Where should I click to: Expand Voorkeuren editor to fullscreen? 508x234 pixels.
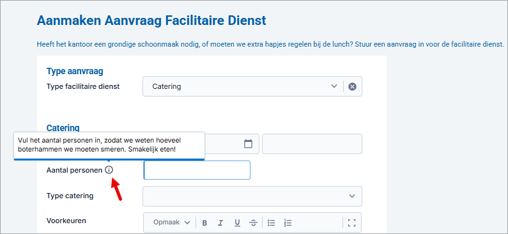351,222
